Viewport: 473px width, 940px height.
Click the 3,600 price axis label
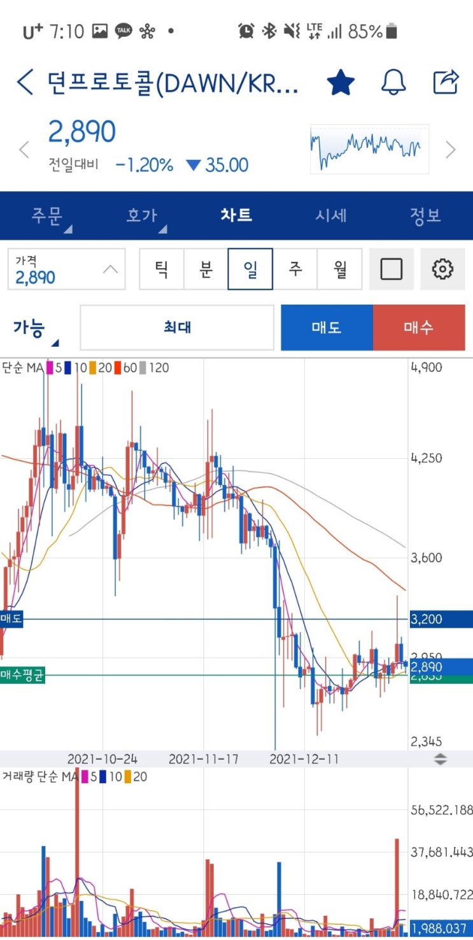tap(426, 558)
